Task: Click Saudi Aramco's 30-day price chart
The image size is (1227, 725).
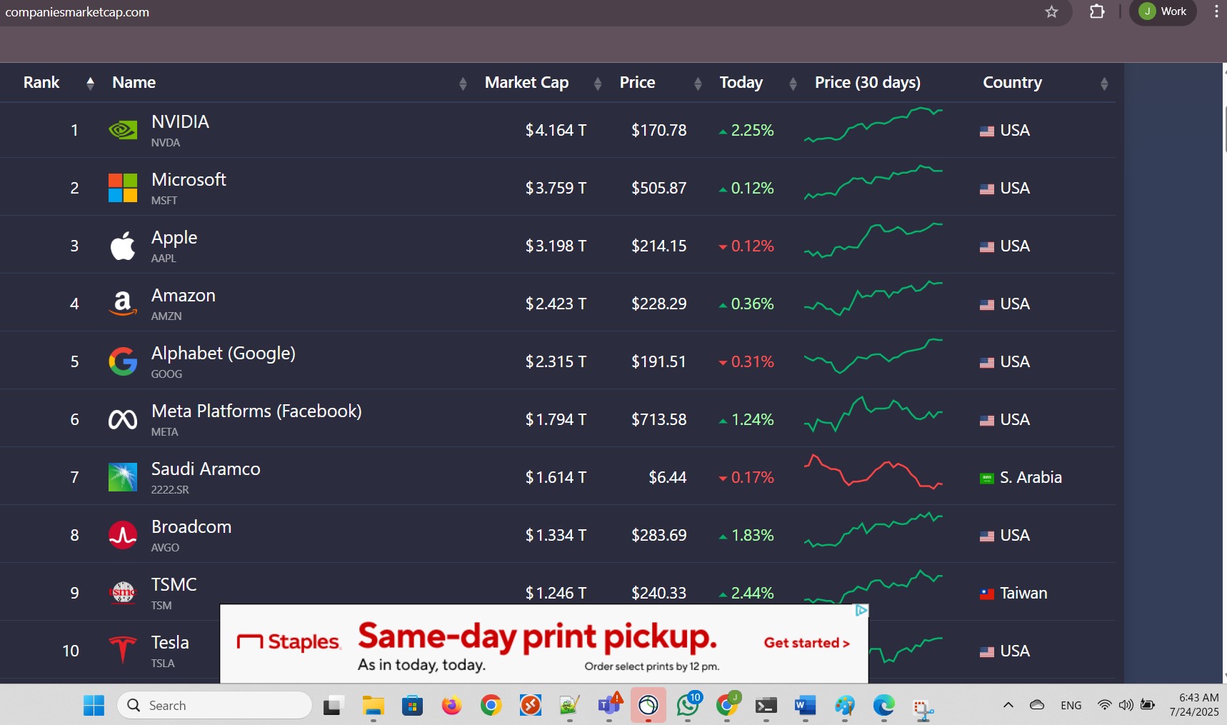Action: point(873,471)
